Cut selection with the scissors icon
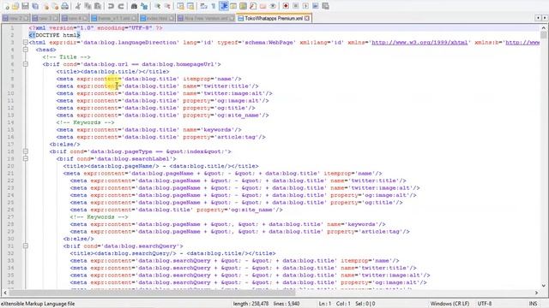This screenshot has height=308, width=549. (78, 6)
